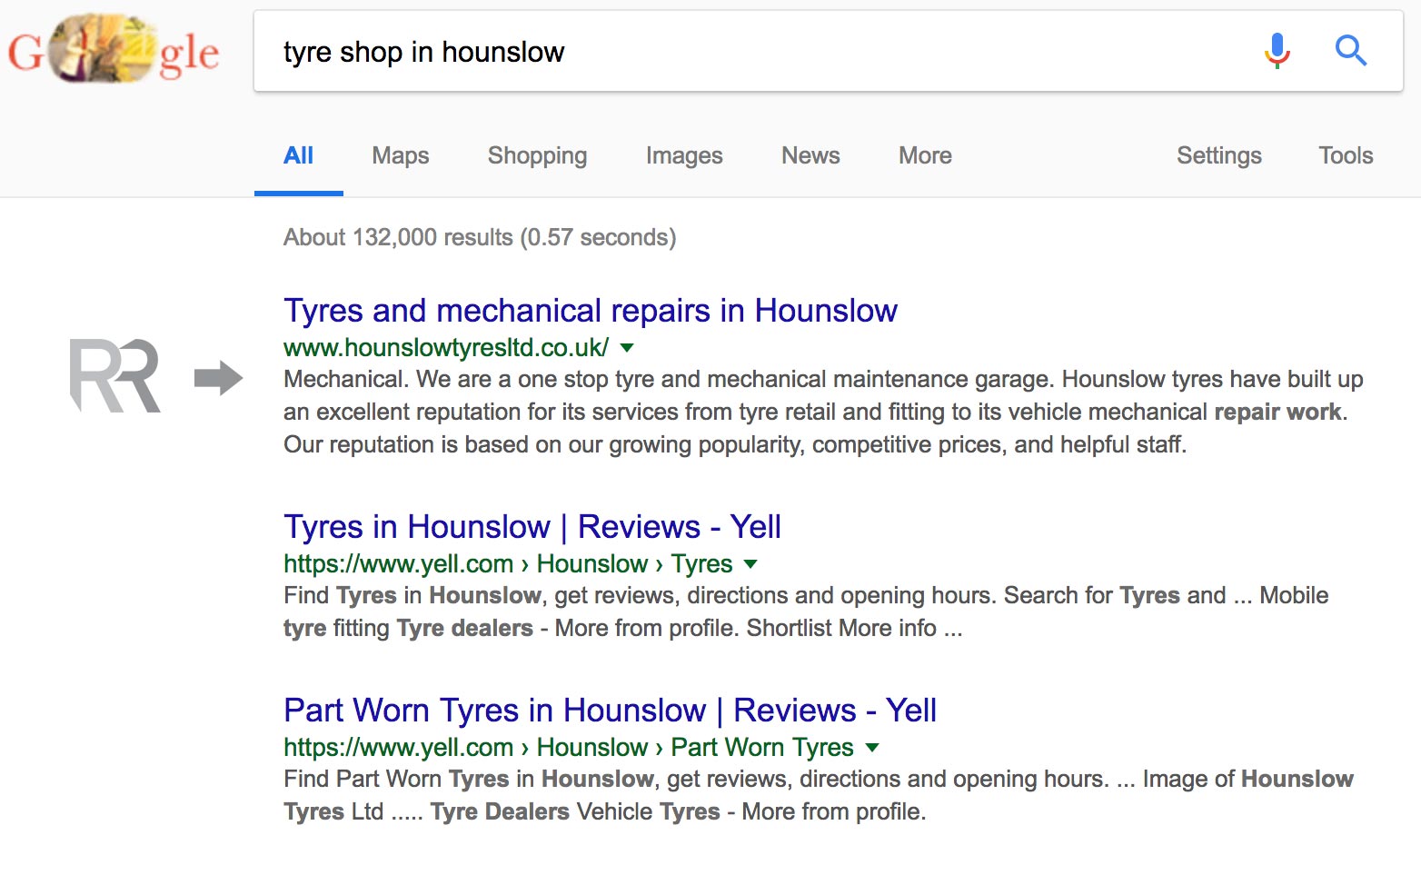Open the Shopping tab
Image resolution: width=1421 pixels, height=885 pixels.
click(x=537, y=156)
